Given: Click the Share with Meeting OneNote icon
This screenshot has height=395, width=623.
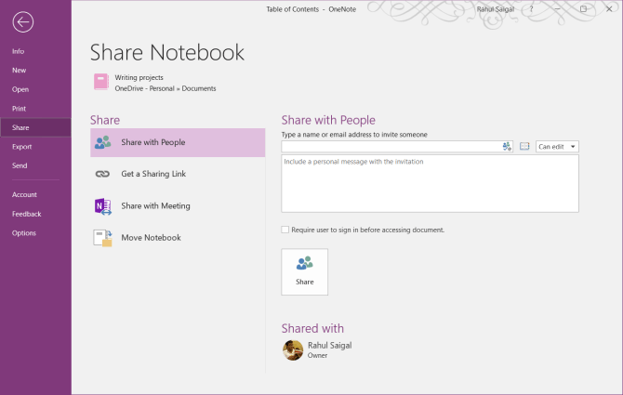Looking at the screenshot, I should click(x=103, y=206).
